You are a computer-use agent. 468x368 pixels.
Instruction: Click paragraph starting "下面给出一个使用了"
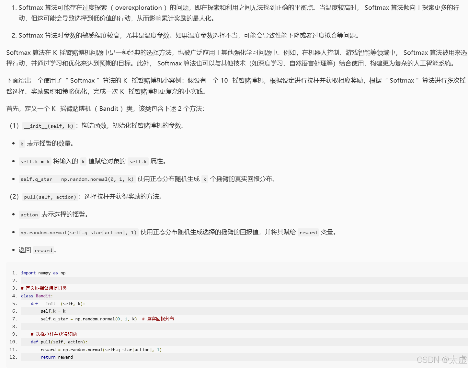[236, 86]
